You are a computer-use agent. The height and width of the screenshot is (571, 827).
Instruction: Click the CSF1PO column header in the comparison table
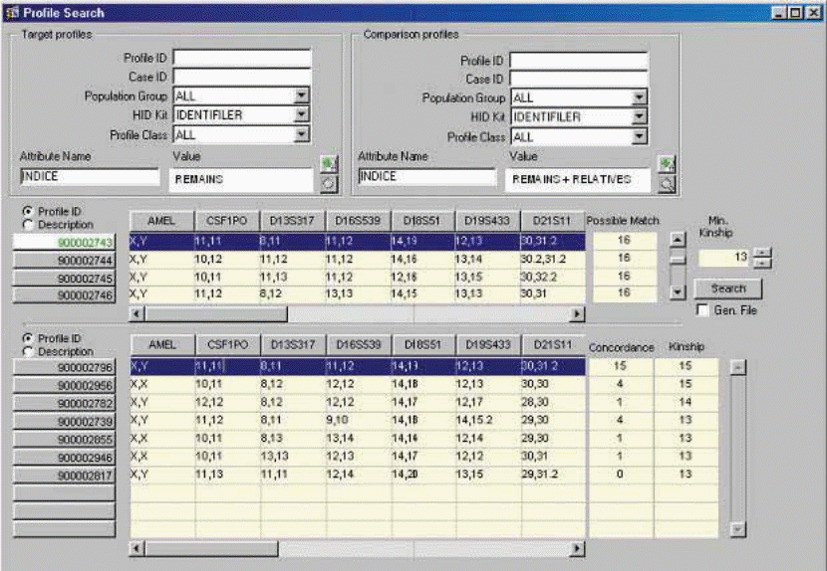(226, 345)
